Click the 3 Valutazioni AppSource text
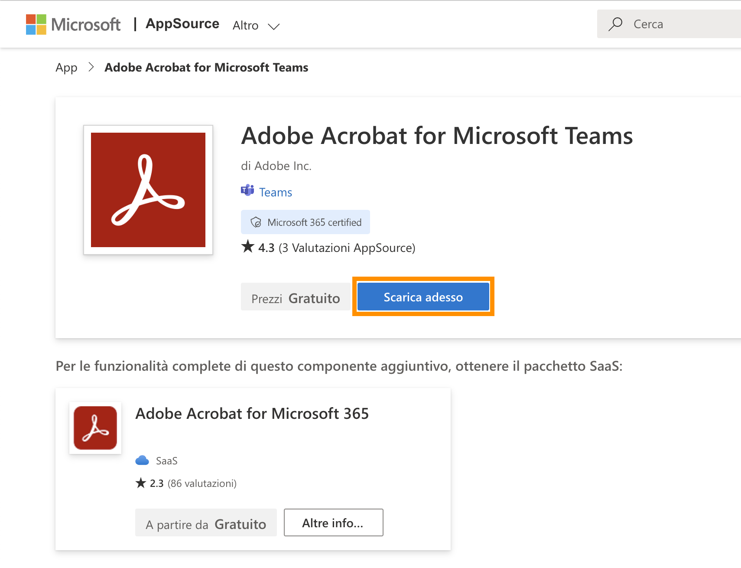This screenshot has height=568, width=741. [x=347, y=248]
